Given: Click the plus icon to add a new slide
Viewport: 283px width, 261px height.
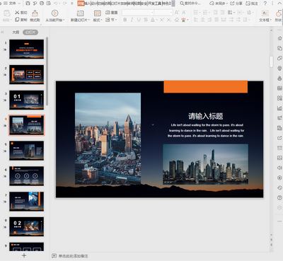Looking at the screenshot, I should tap(24, 255).
